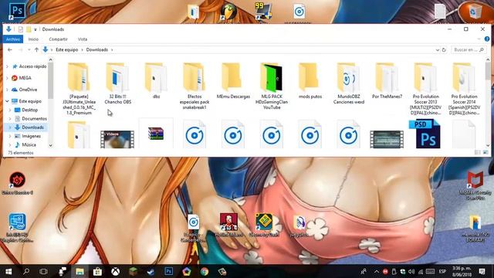Expand the Imágenes tree node
Viewport: 494px width, 278px height.
click(x=10, y=136)
